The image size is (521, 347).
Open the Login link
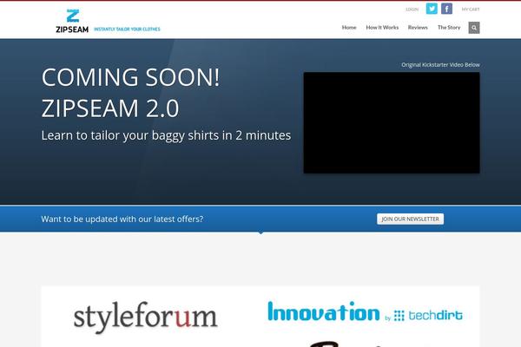412,10
